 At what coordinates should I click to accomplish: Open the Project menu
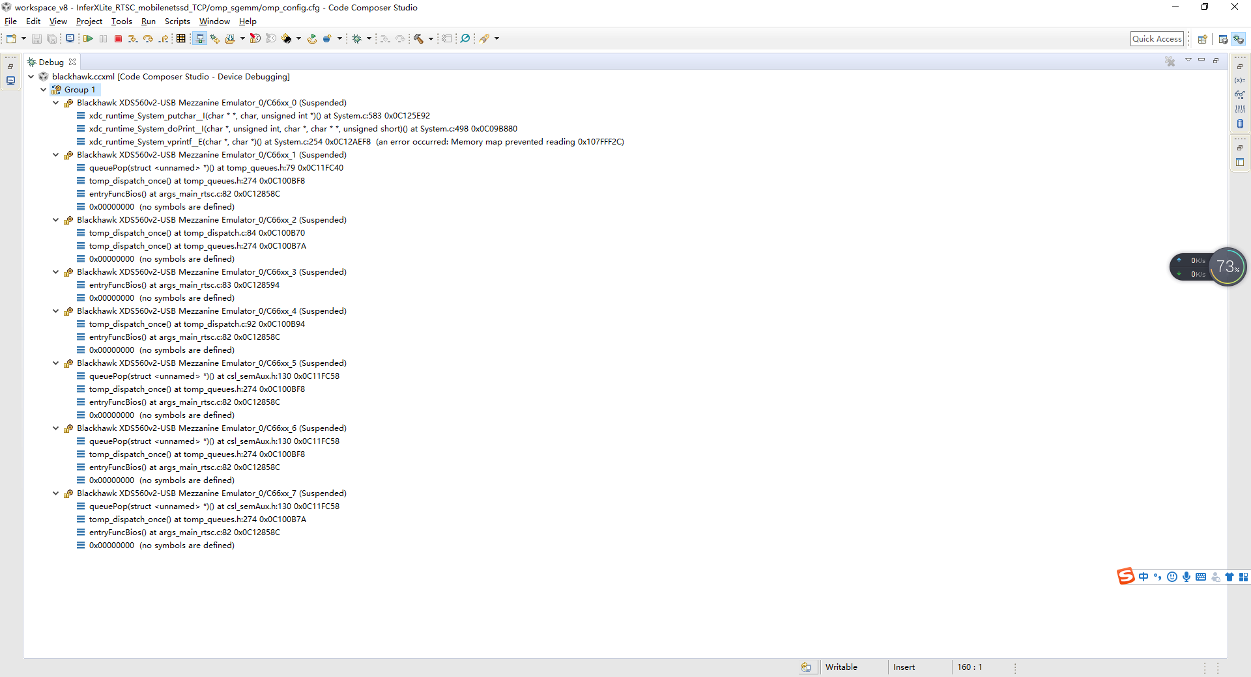[89, 21]
